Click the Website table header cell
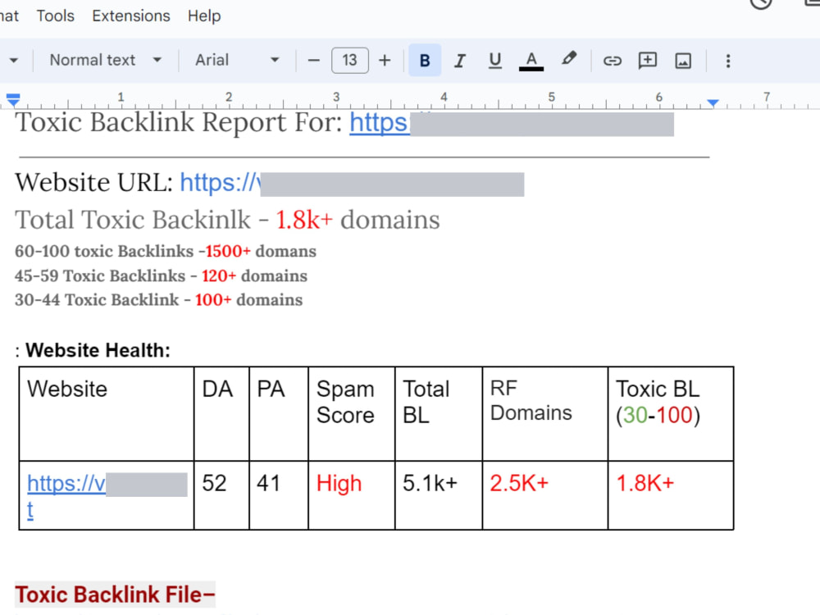The image size is (820, 615). 106,413
